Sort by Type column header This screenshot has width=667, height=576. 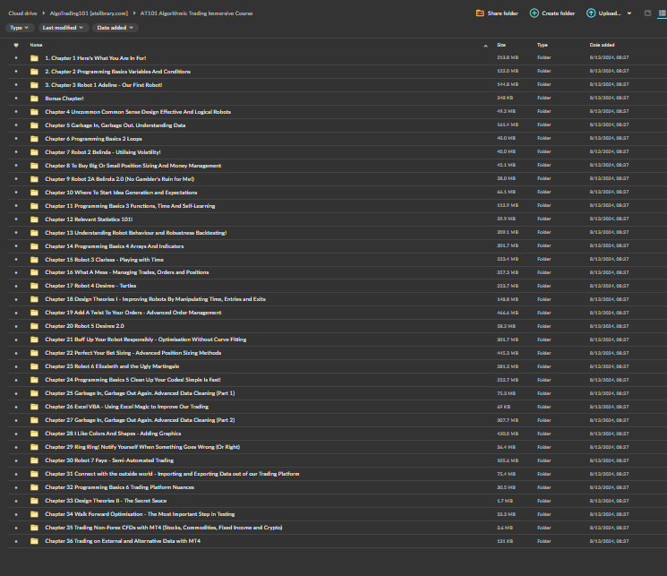[542, 45]
